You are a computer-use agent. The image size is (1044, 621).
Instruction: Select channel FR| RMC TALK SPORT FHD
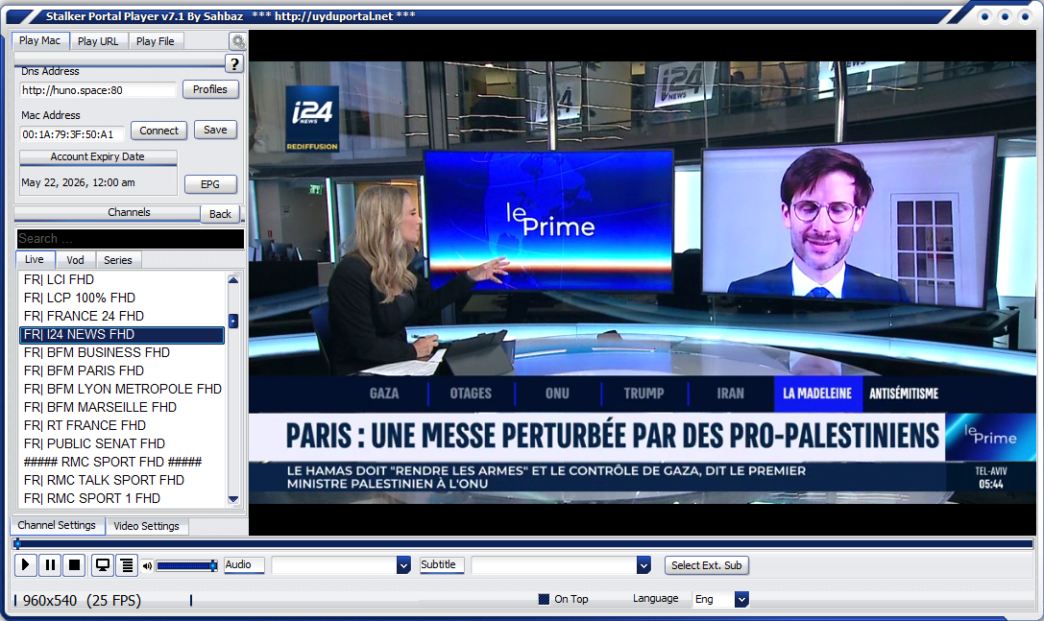(x=122, y=480)
